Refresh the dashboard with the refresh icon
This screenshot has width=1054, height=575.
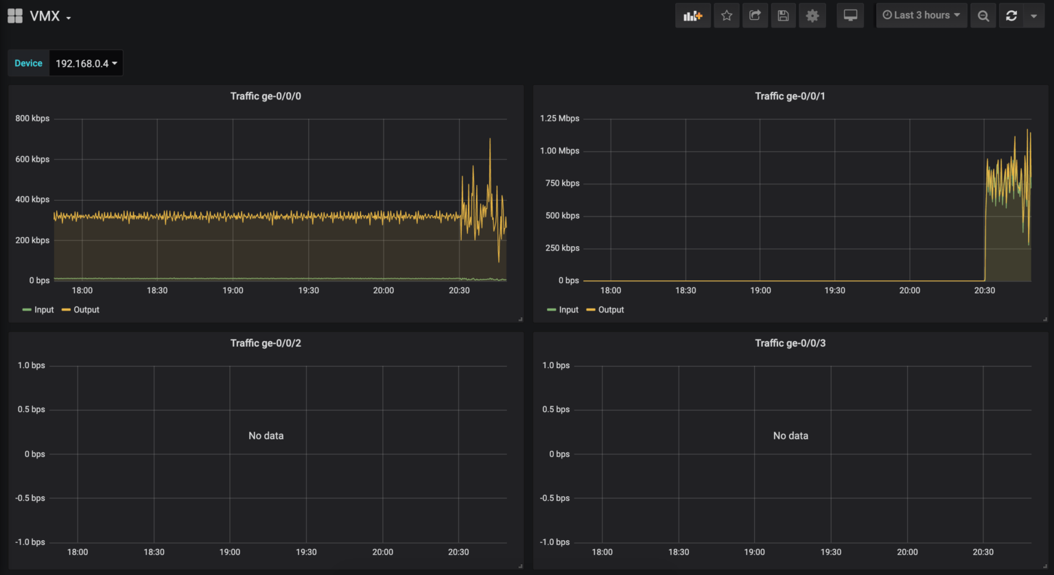click(1011, 15)
